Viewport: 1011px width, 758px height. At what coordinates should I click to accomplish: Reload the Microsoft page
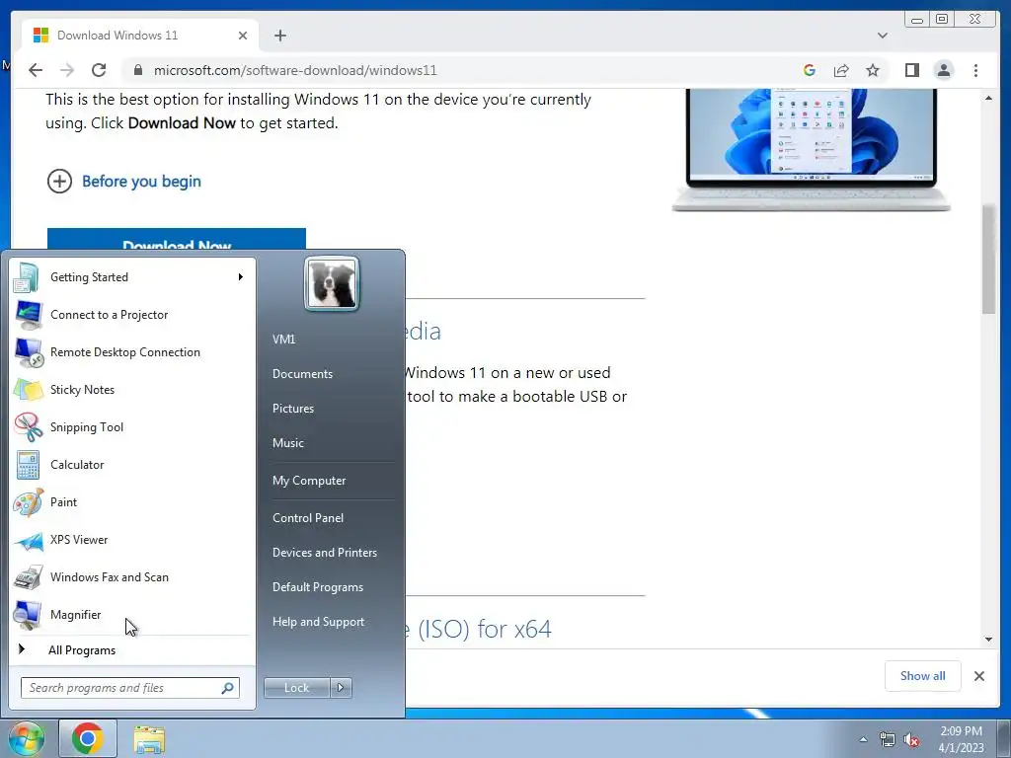coord(99,70)
